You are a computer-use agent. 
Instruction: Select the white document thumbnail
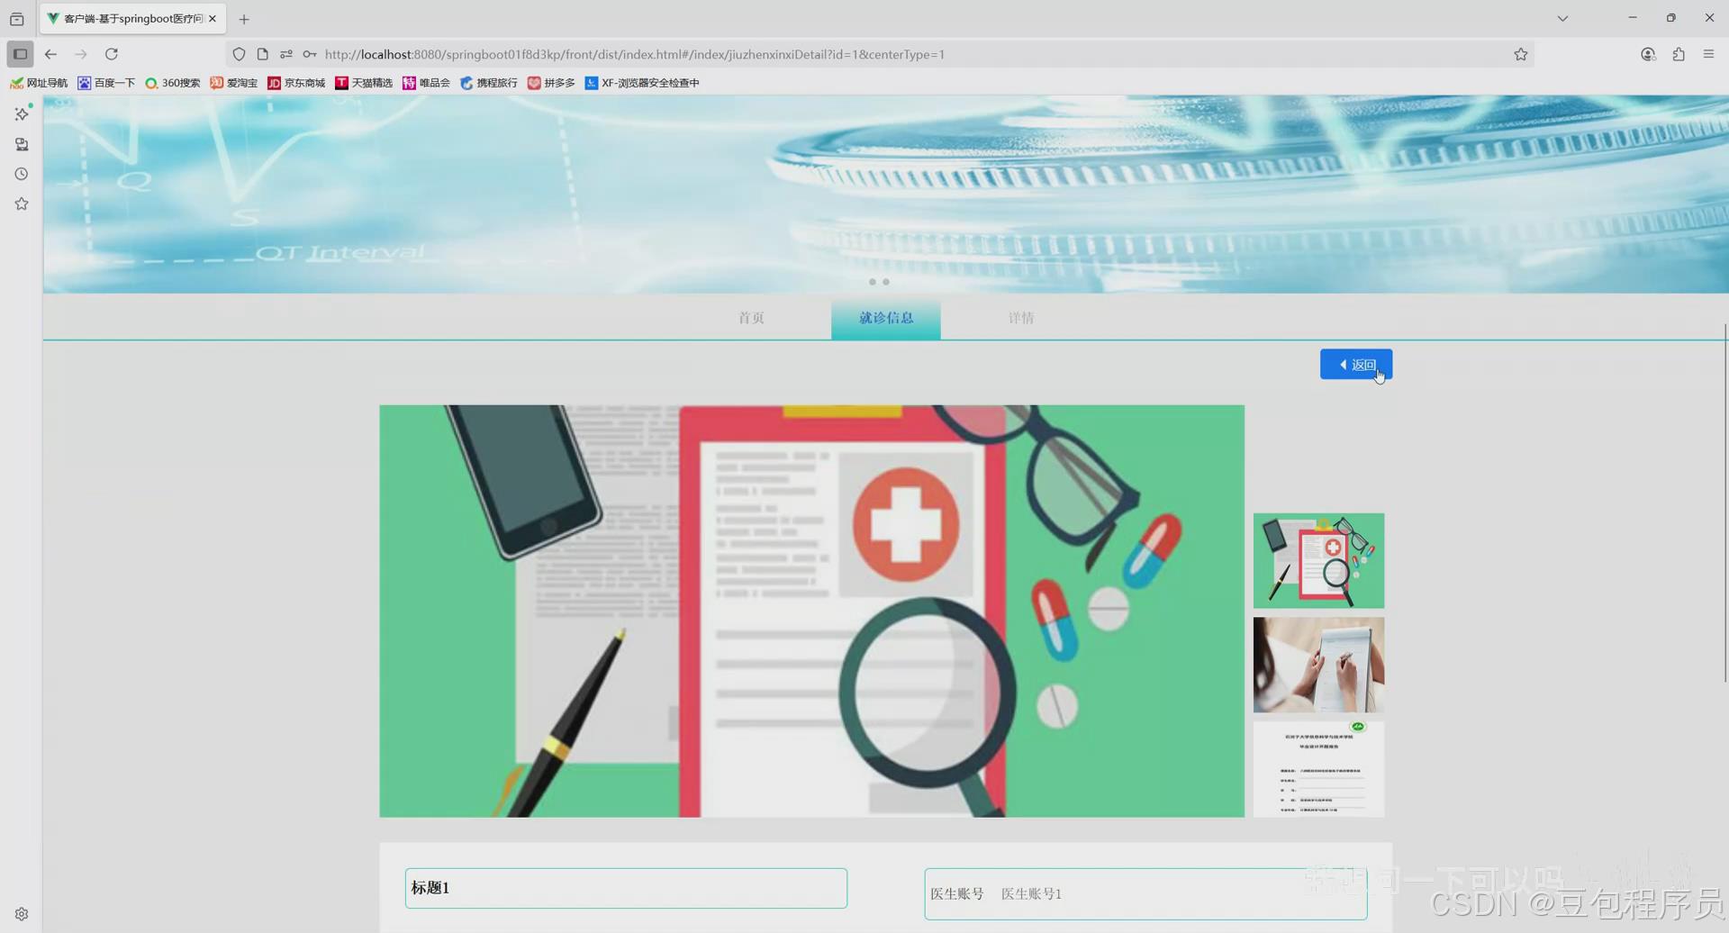(x=1318, y=769)
